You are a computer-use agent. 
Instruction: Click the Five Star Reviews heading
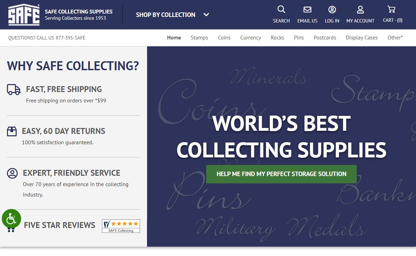point(59,225)
